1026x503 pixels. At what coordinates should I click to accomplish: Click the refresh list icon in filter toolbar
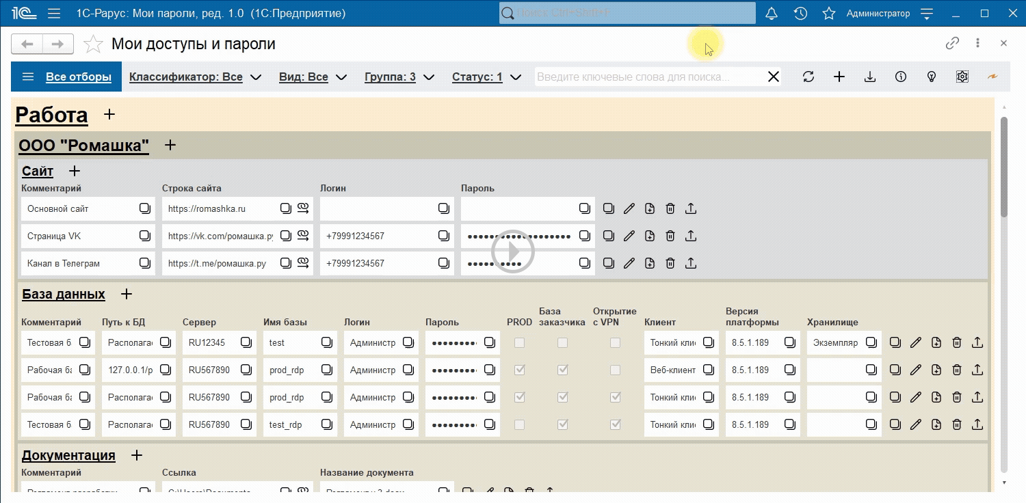point(808,77)
